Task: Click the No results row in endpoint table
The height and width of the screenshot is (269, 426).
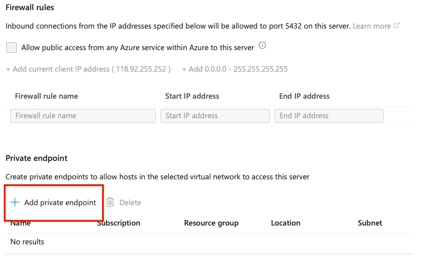Action: (27, 242)
